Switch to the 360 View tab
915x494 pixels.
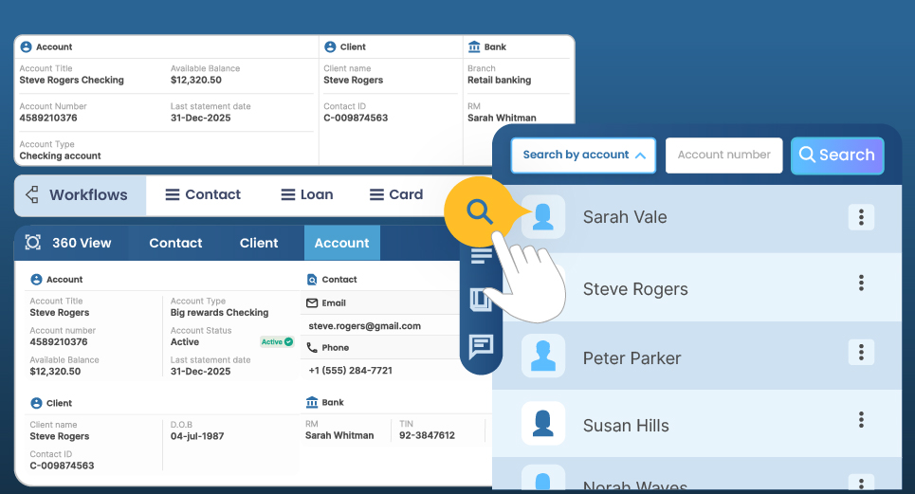point(69,243)
